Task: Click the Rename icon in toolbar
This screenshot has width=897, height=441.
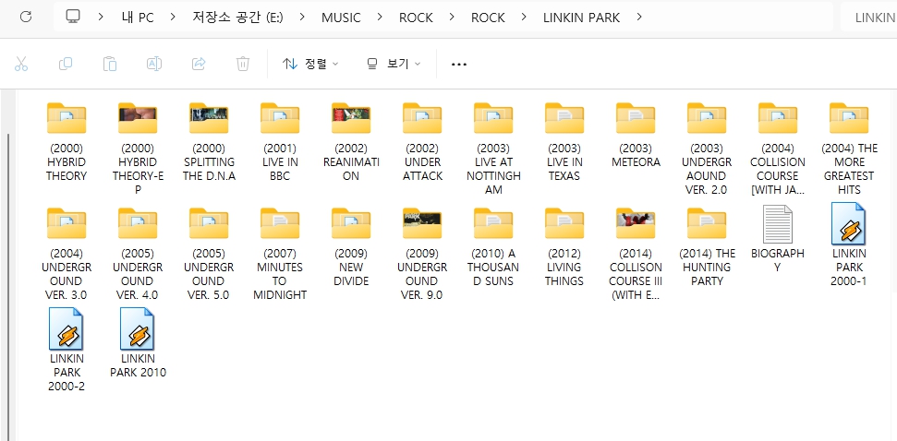Action: click(x=154, y=64)
